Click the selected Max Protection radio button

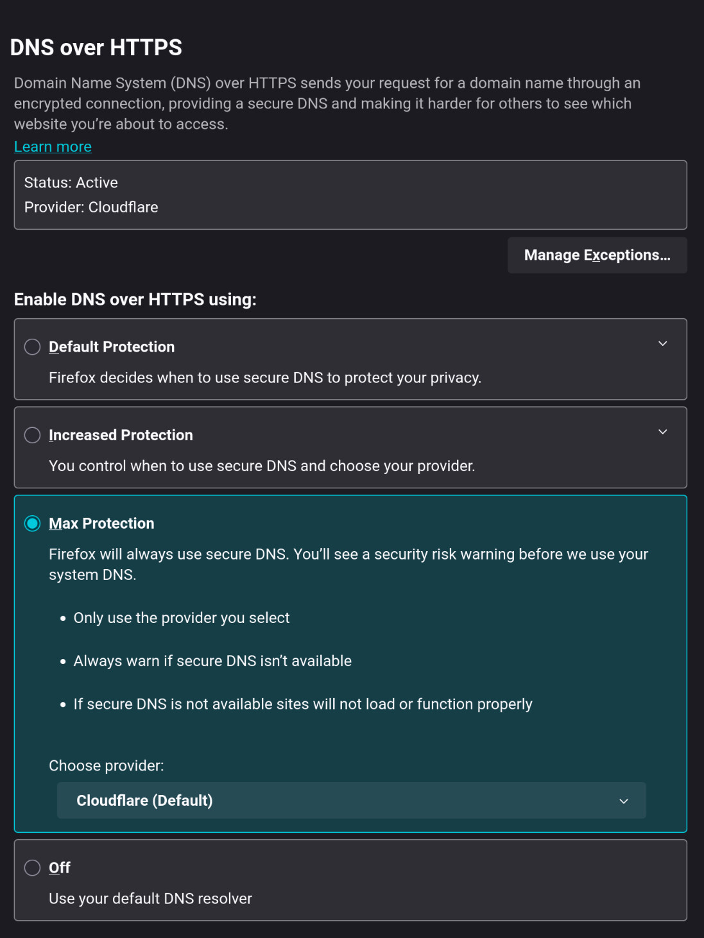pyautogui.click(x=32, y=524)
